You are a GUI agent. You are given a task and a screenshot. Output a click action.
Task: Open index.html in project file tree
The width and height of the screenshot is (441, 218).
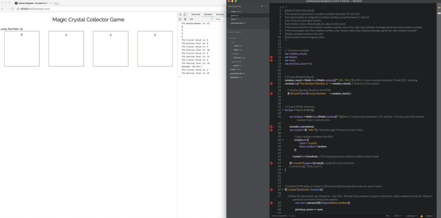(235, 69)
